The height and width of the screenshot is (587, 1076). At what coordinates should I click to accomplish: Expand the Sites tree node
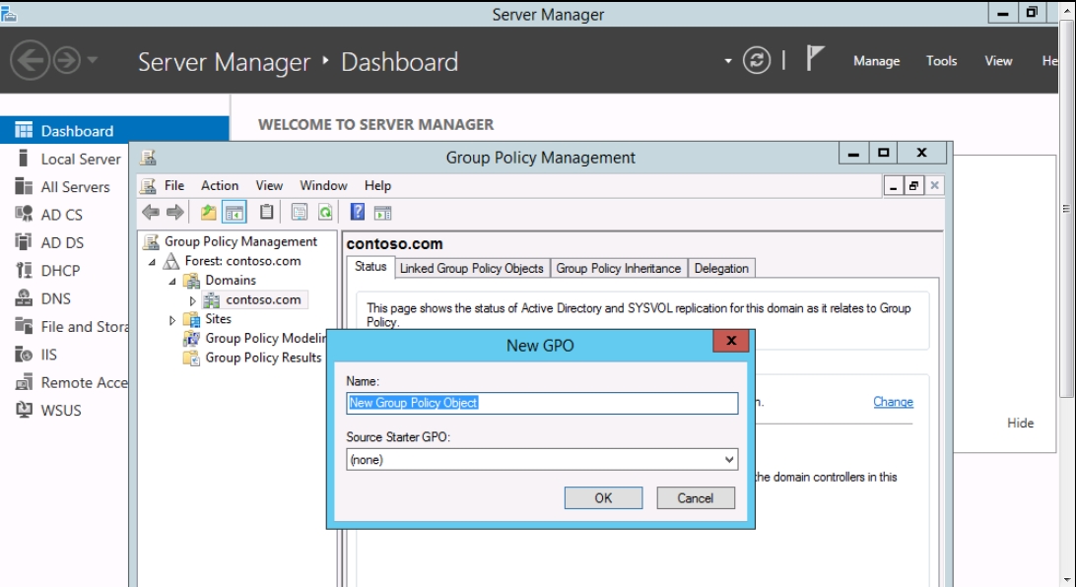pos(172,319)
